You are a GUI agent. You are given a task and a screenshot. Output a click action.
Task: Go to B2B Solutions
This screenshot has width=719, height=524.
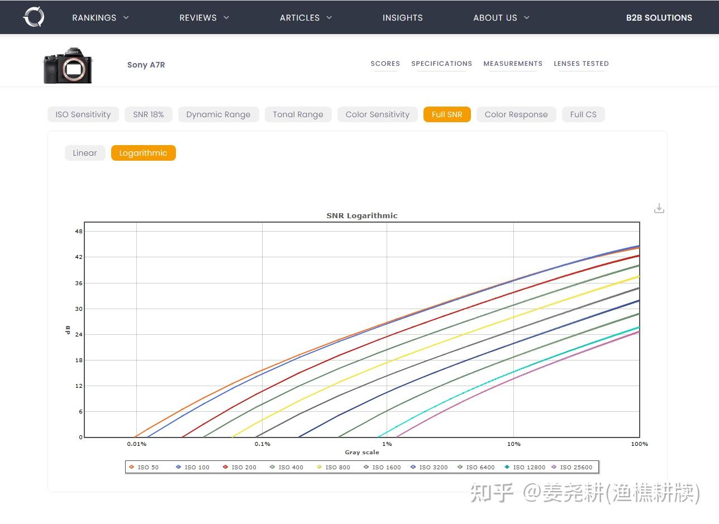tap(659, 18)
